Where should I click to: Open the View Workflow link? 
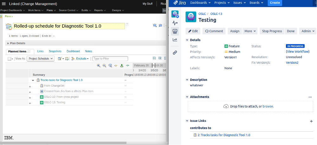[298, 52]
